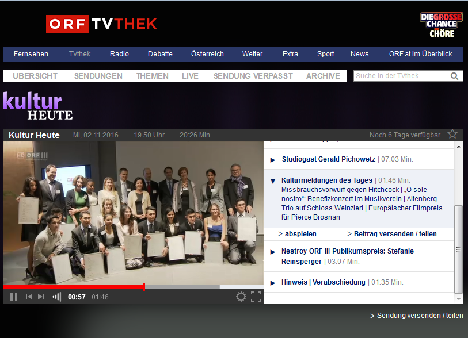Open ORF TVthek logo homepage
Image resolution: width=468 pixels, height=338 pixels.
pyautogui.click(x=101, y=24)
